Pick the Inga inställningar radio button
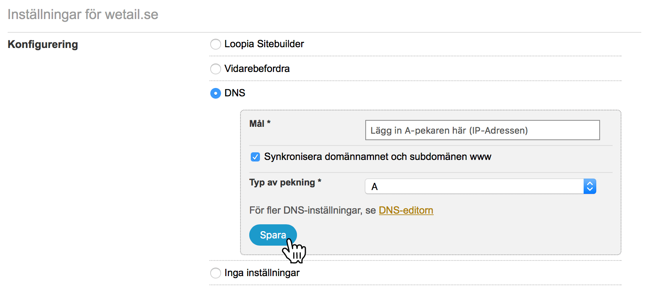The width and height of the screenshot is (655, 294). coord(216,273)
